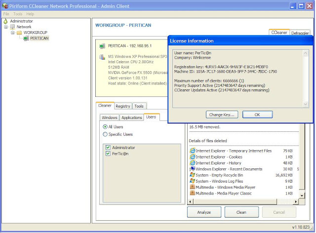Image resolution: width=316 pixels, height=233 pixels.
Task: Click the Clean button
Action: pyautogui.click(x=241, y=212)
